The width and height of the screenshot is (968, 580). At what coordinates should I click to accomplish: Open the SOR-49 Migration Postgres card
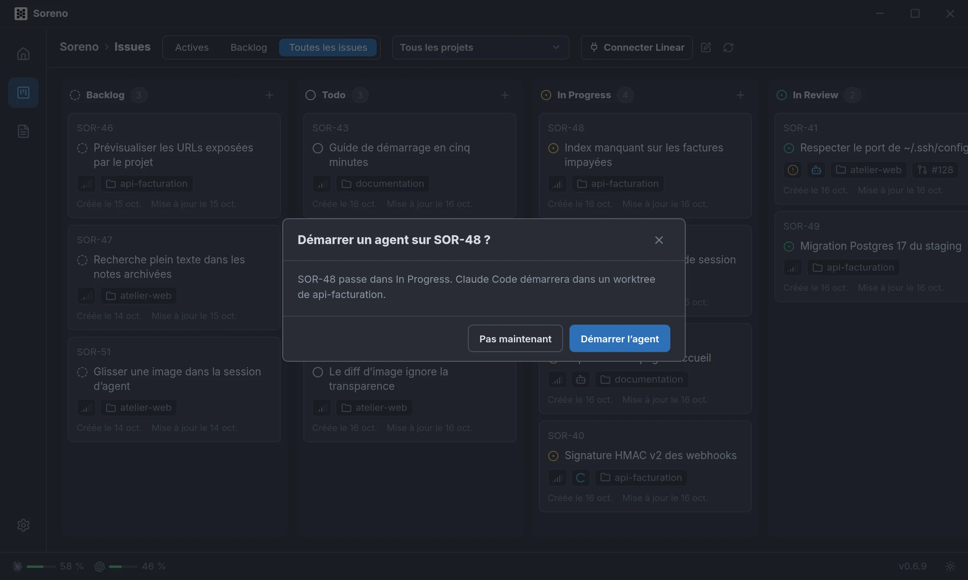(x=871, y=256)
